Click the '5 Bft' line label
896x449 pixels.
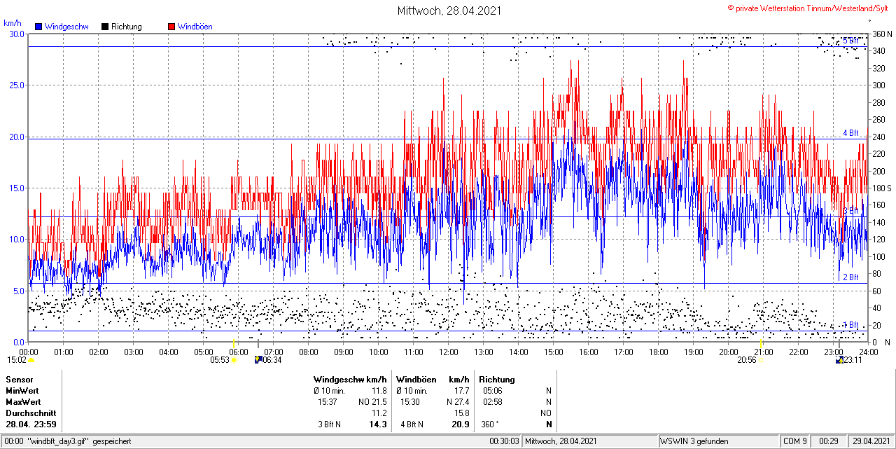(x=850, y=41)
